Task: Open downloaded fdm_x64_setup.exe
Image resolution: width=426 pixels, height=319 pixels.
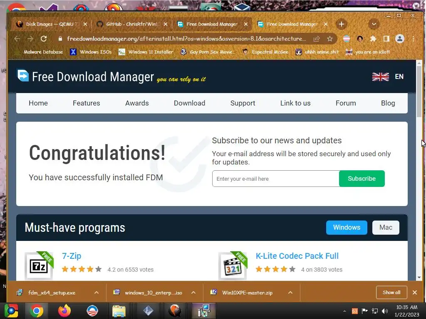Action: 52,293
